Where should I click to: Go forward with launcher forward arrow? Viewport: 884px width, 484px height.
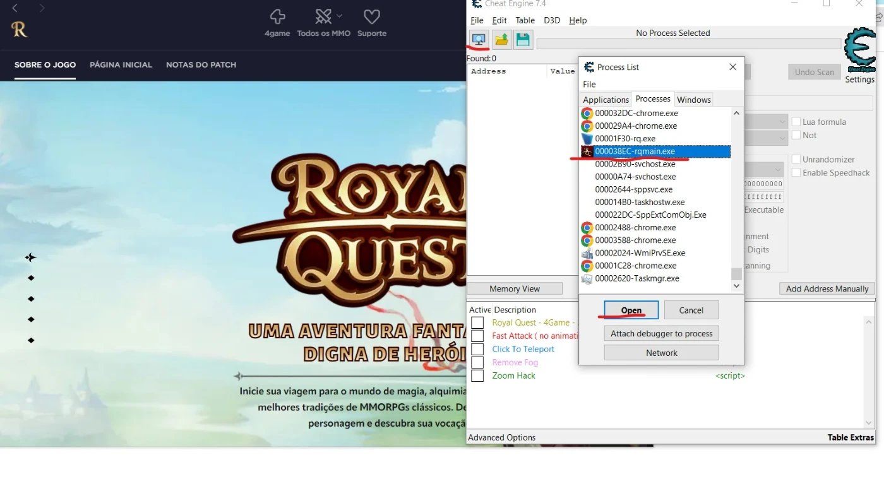pyautogui.click(x=42, y=8)
